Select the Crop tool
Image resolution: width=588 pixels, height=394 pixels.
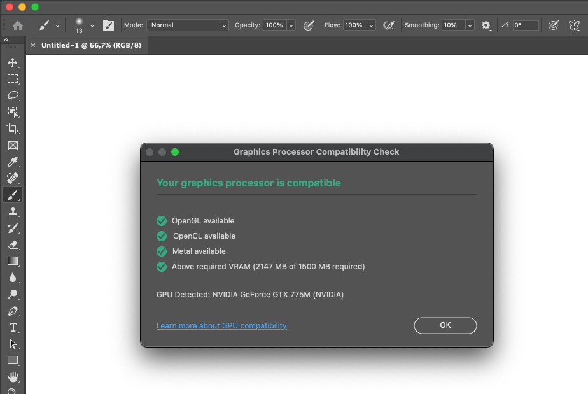point(13,129)
